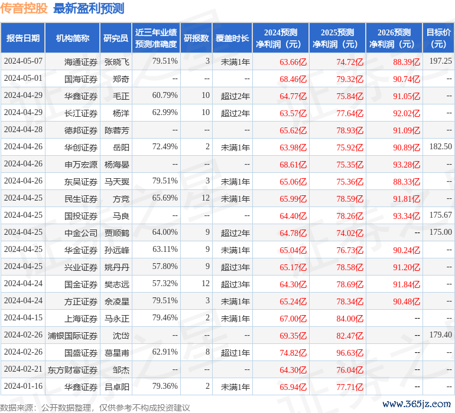Click 东吴证券 institution name
This screenshot has width=455, height=413.
[81, 182]
